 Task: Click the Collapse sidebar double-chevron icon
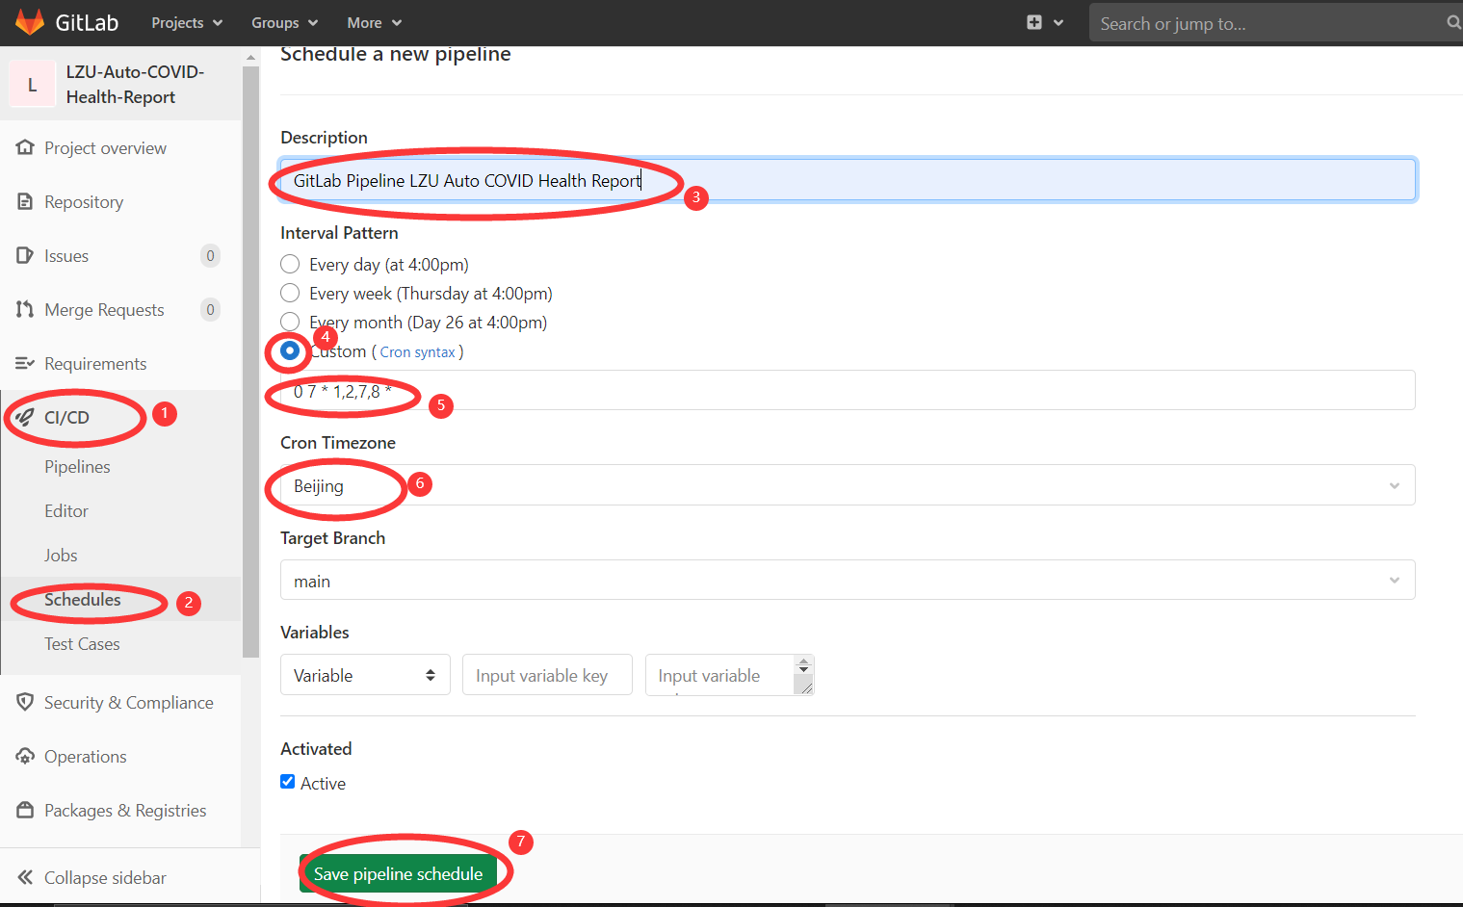(x=25, y=877)
